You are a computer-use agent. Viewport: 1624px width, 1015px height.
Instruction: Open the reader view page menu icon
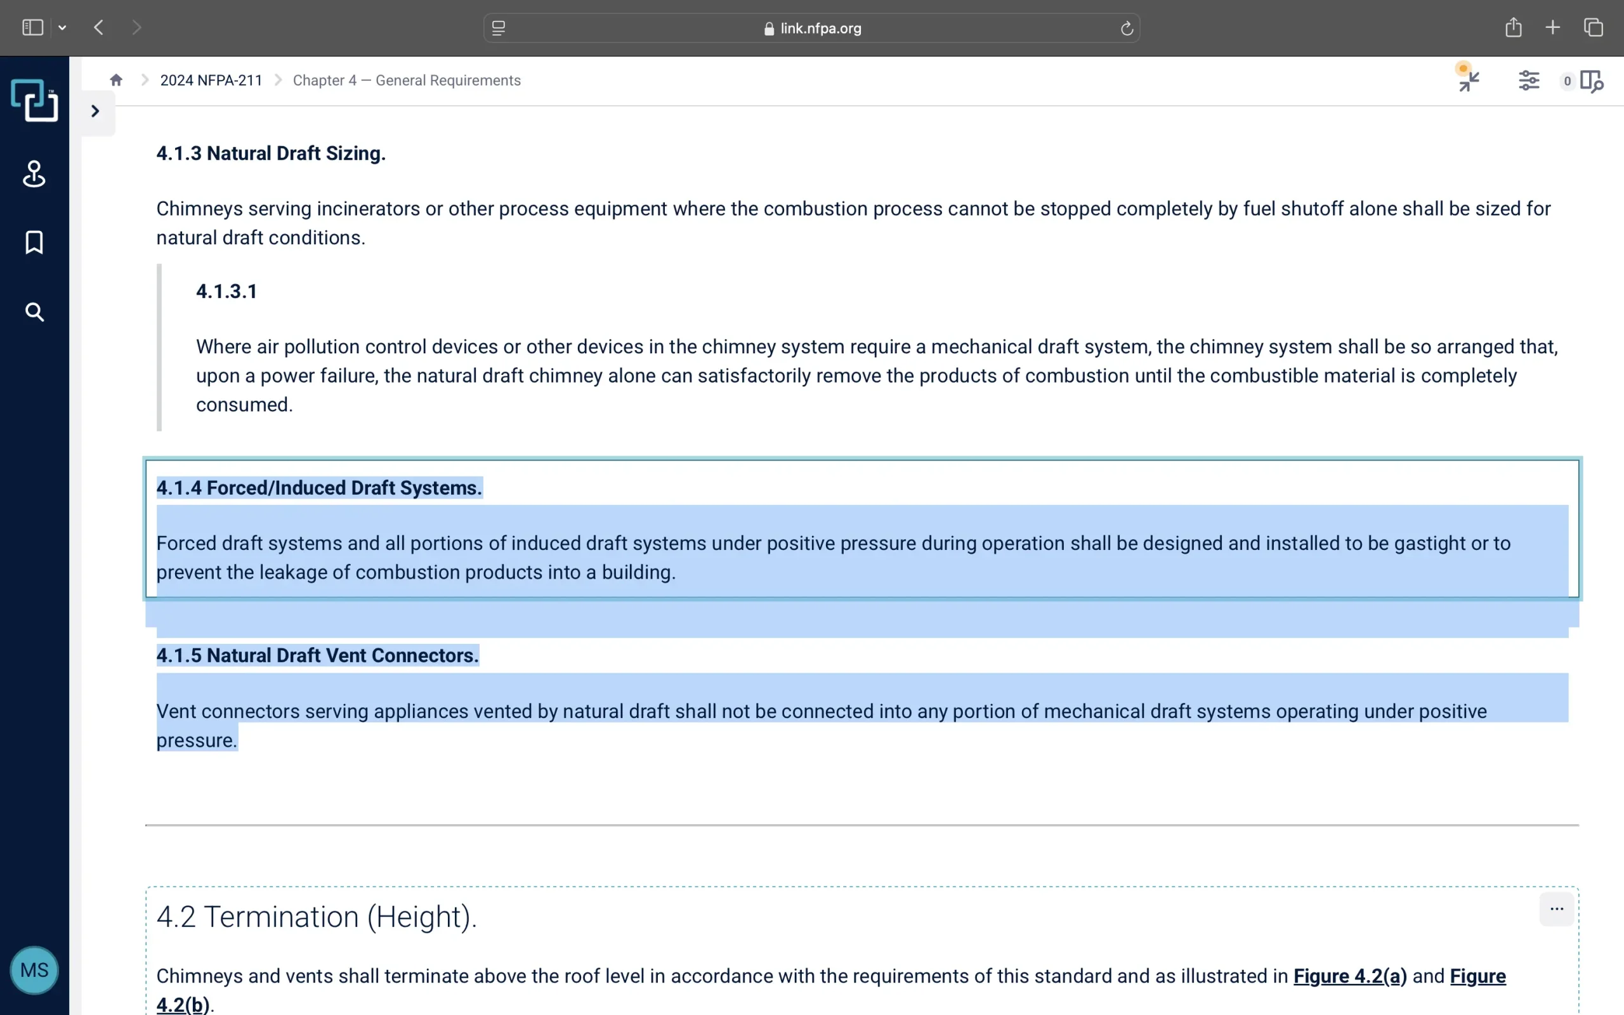[499, 28]
